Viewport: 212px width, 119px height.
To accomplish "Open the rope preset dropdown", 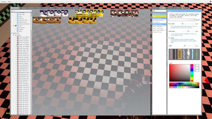I will click(182, 20).
